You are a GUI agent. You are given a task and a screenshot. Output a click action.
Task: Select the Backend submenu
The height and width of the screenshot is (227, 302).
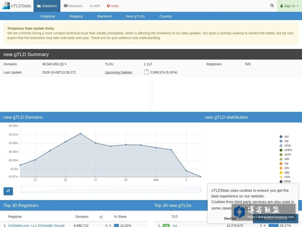coord(104,16)
